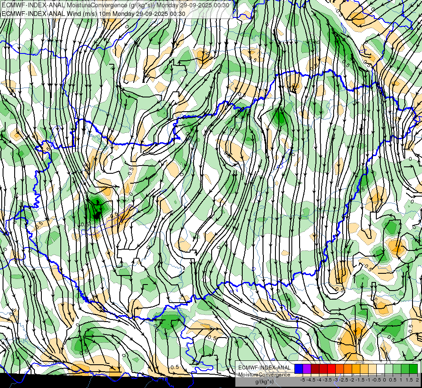Click the -2 legend tick label

tap(352, 380)
